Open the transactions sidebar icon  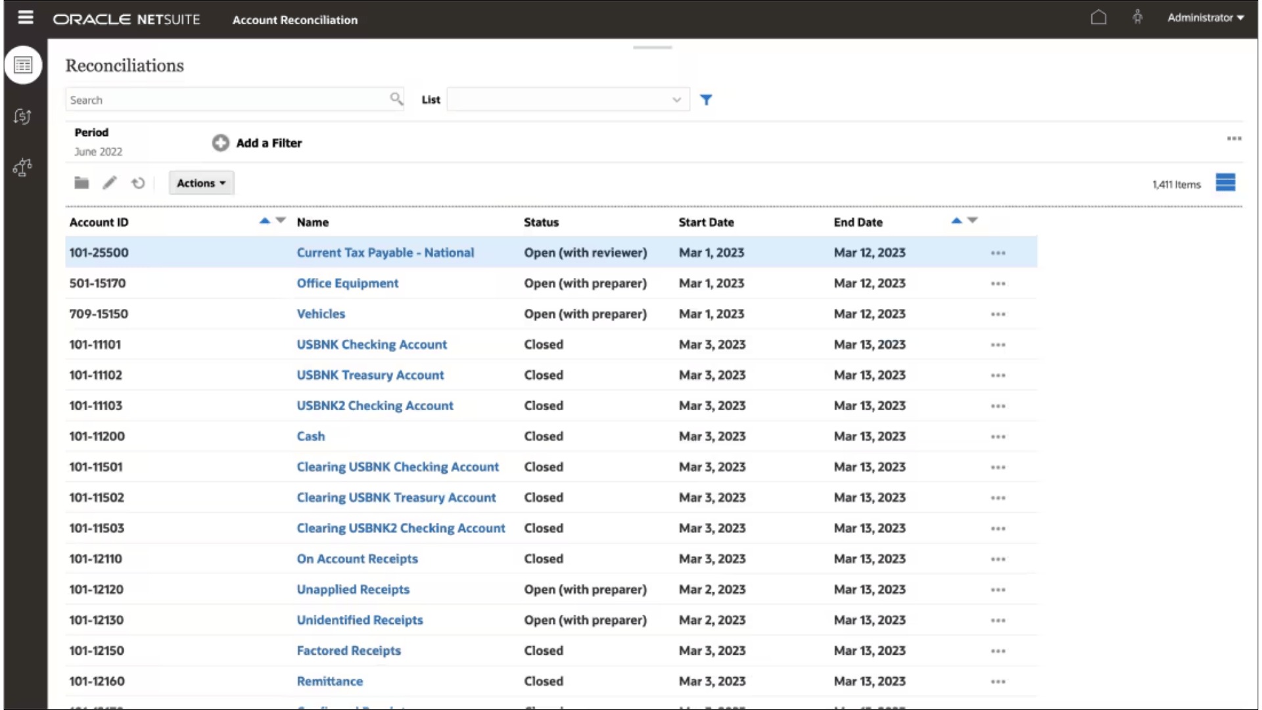pyautogui.click(x=22, y=116)
